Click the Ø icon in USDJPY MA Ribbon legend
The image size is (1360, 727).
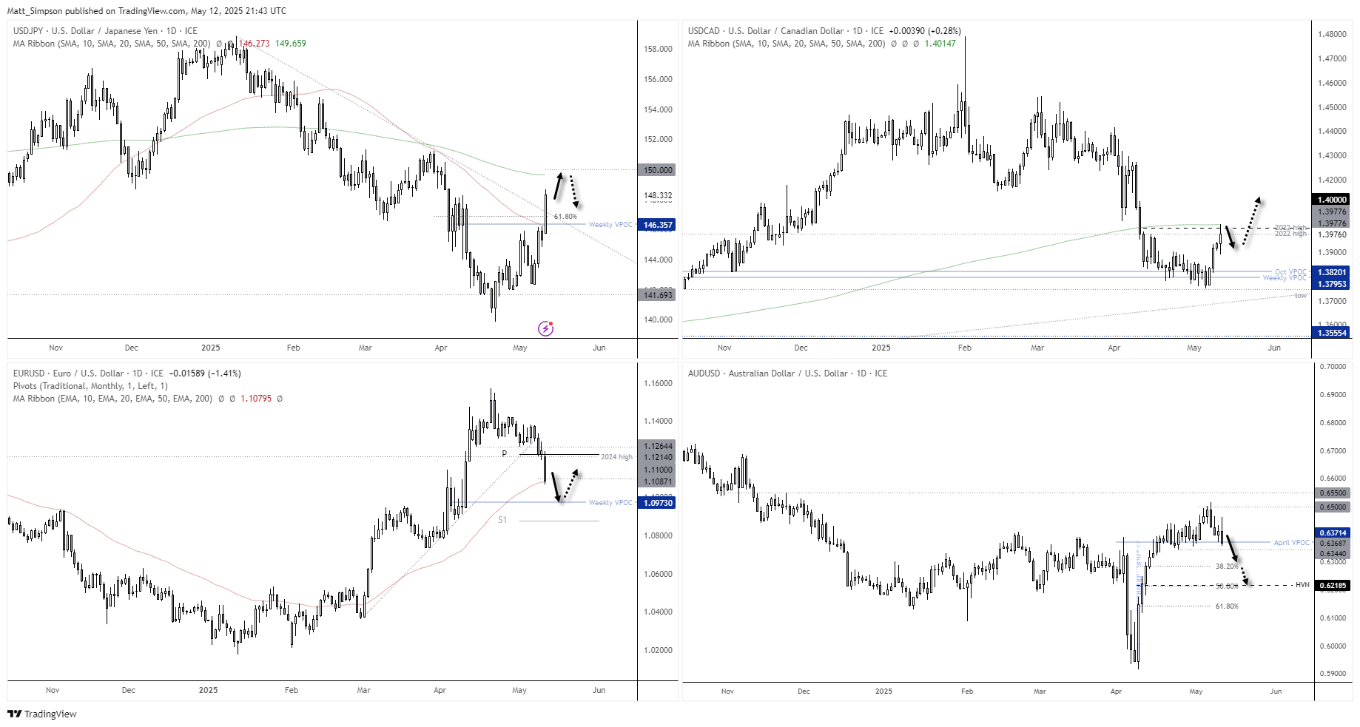coord(221,43)
